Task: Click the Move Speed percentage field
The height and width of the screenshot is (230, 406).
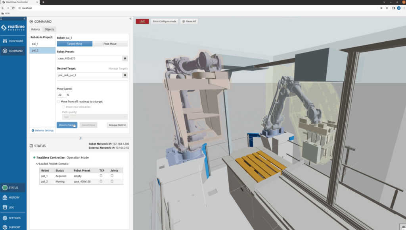Action: tap(61, 95)
